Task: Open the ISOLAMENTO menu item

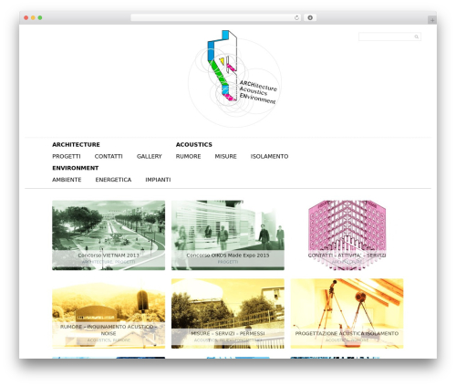Action: tap(269, 156)
